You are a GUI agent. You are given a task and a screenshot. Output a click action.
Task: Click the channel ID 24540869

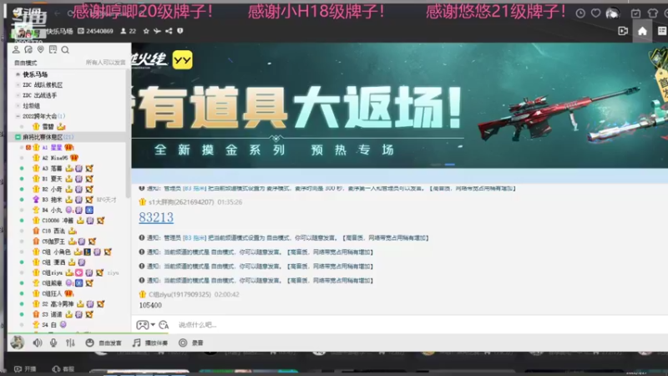pyautogui.click(x=99, y=31)
